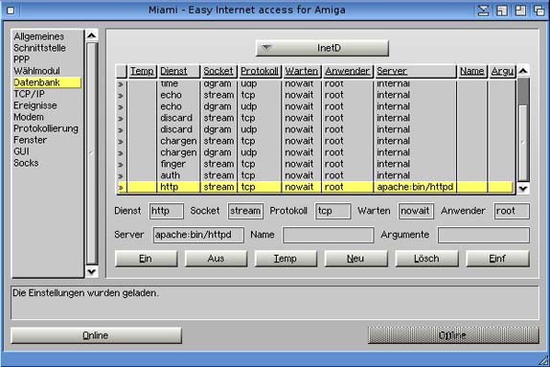
Task: Sort by Temp column header
Action: 142,71
